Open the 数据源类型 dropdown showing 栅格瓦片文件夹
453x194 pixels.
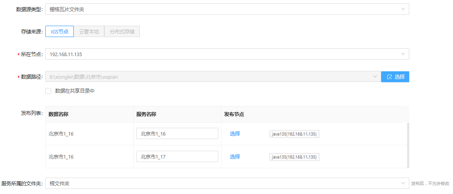click(x=227, y=9)
